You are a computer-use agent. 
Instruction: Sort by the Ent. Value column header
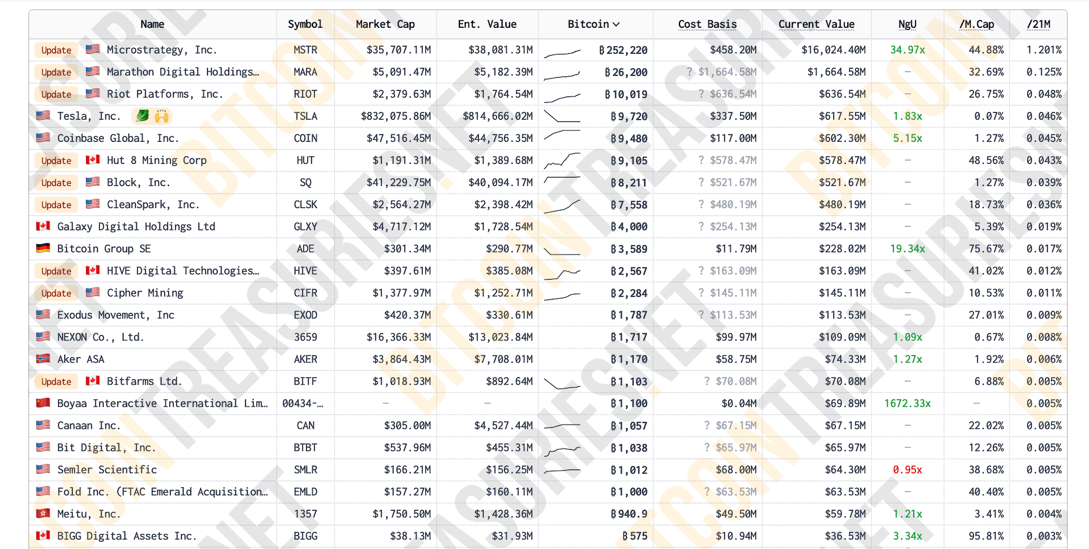click(x=487, y=24)
